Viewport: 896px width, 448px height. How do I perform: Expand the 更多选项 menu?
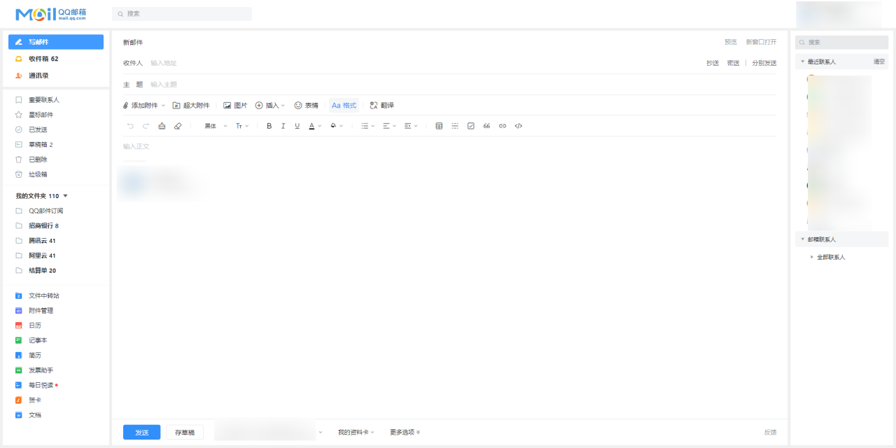405,432
